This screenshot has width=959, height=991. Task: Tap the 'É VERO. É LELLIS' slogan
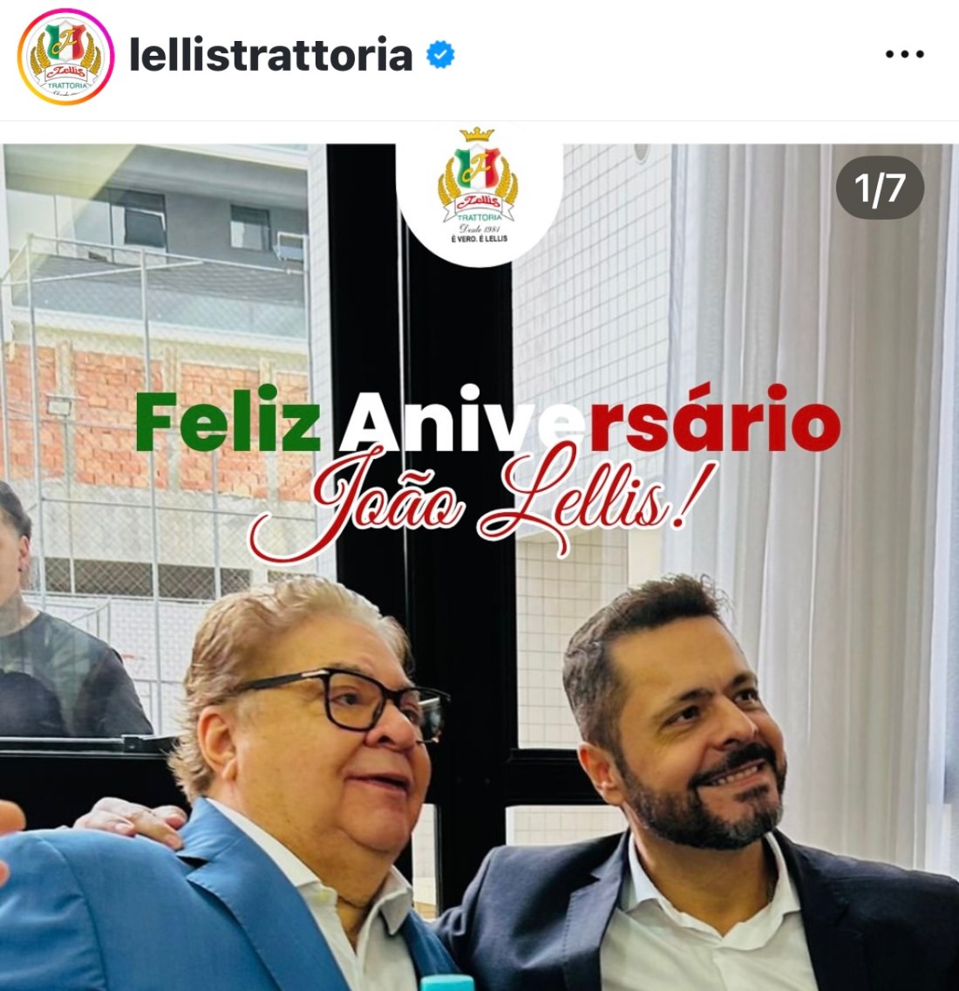(479, 239)
